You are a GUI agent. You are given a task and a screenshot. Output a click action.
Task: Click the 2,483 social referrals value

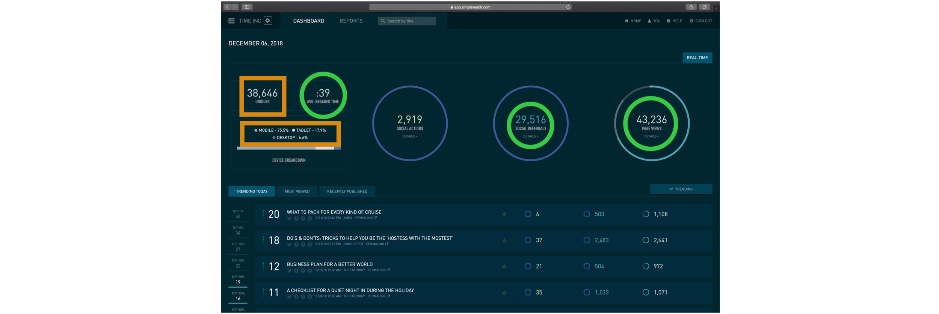(x=601, y=240)
